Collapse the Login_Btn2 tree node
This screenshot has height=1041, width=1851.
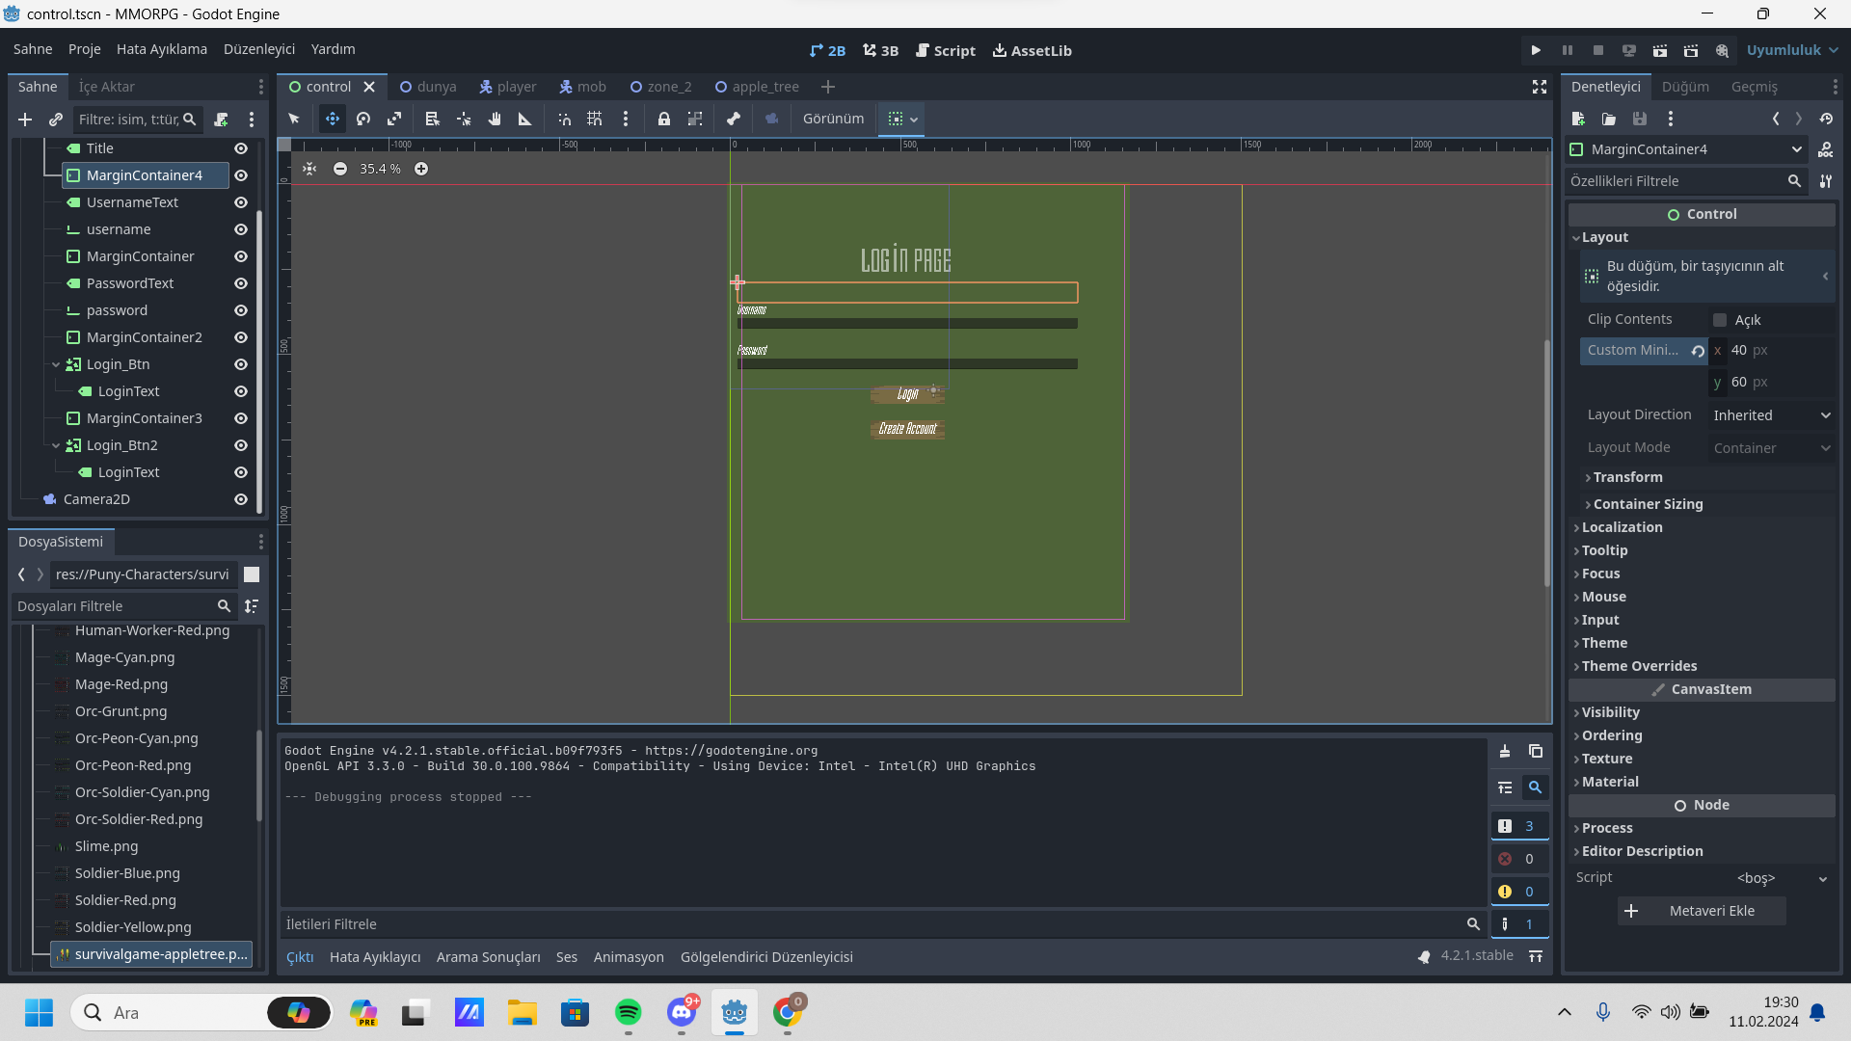point(56,445)
